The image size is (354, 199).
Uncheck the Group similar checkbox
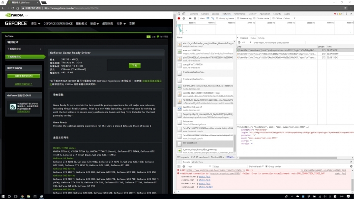266,166
